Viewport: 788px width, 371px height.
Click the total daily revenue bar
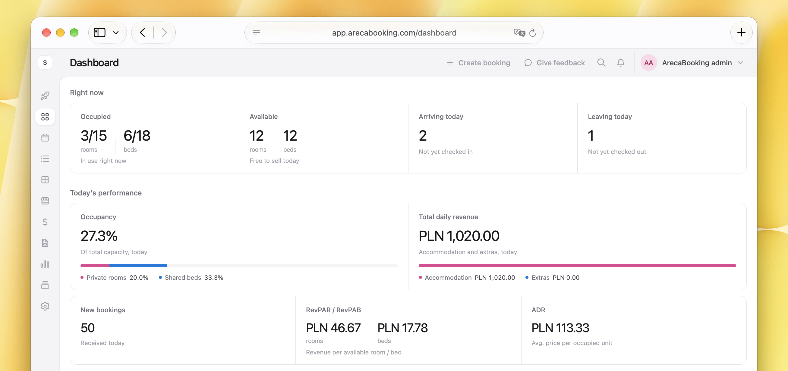click(577, 266)
